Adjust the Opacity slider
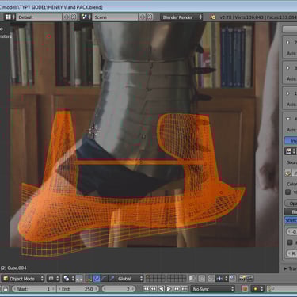Image resolution: width=297 pixels, height=297 pixels. tap(291, 204)
